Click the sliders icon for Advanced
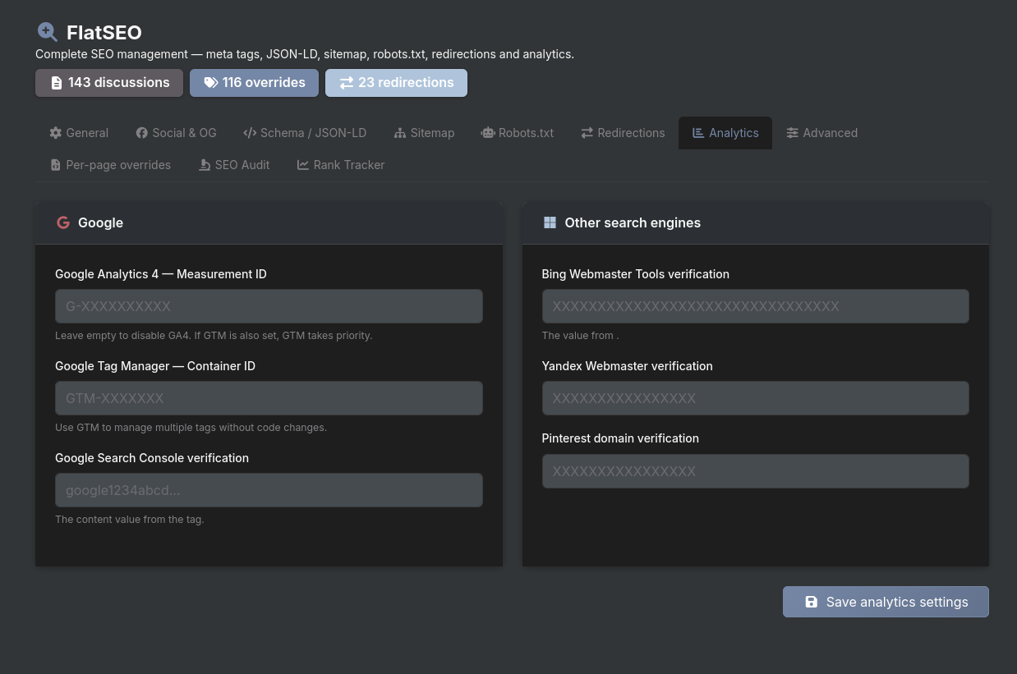This screenshot has width=1017, height=674. (x=793, y=133)
